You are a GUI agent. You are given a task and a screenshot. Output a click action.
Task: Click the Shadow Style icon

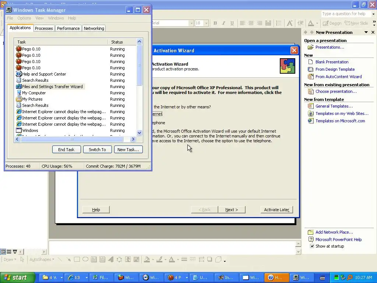(209, 259)
